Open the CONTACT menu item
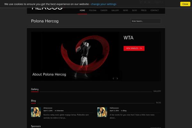The image size is (192, 128). point(155,11)
